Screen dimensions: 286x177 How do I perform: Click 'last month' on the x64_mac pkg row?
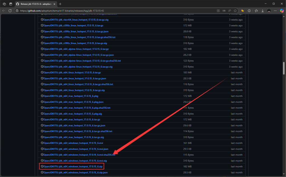tap(237, 96)
